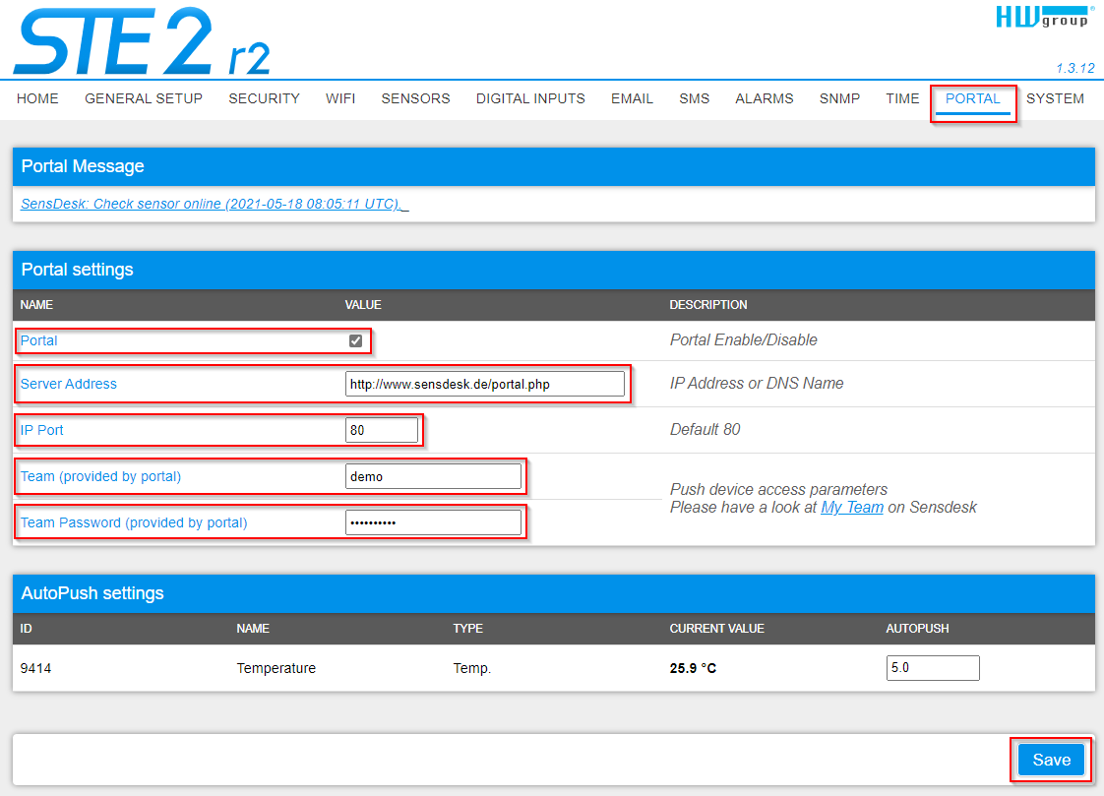Open the HOME tab
This screenshot has width=1104, height=796.
(x=37, y=98)
